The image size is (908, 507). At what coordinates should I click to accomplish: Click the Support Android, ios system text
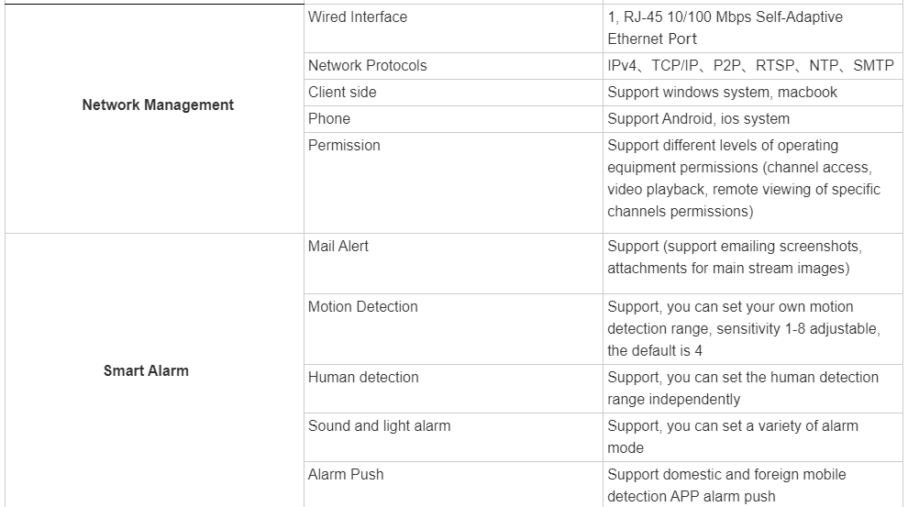(698, 119)
